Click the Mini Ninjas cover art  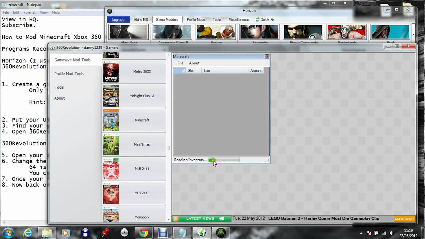coord(111,144)
